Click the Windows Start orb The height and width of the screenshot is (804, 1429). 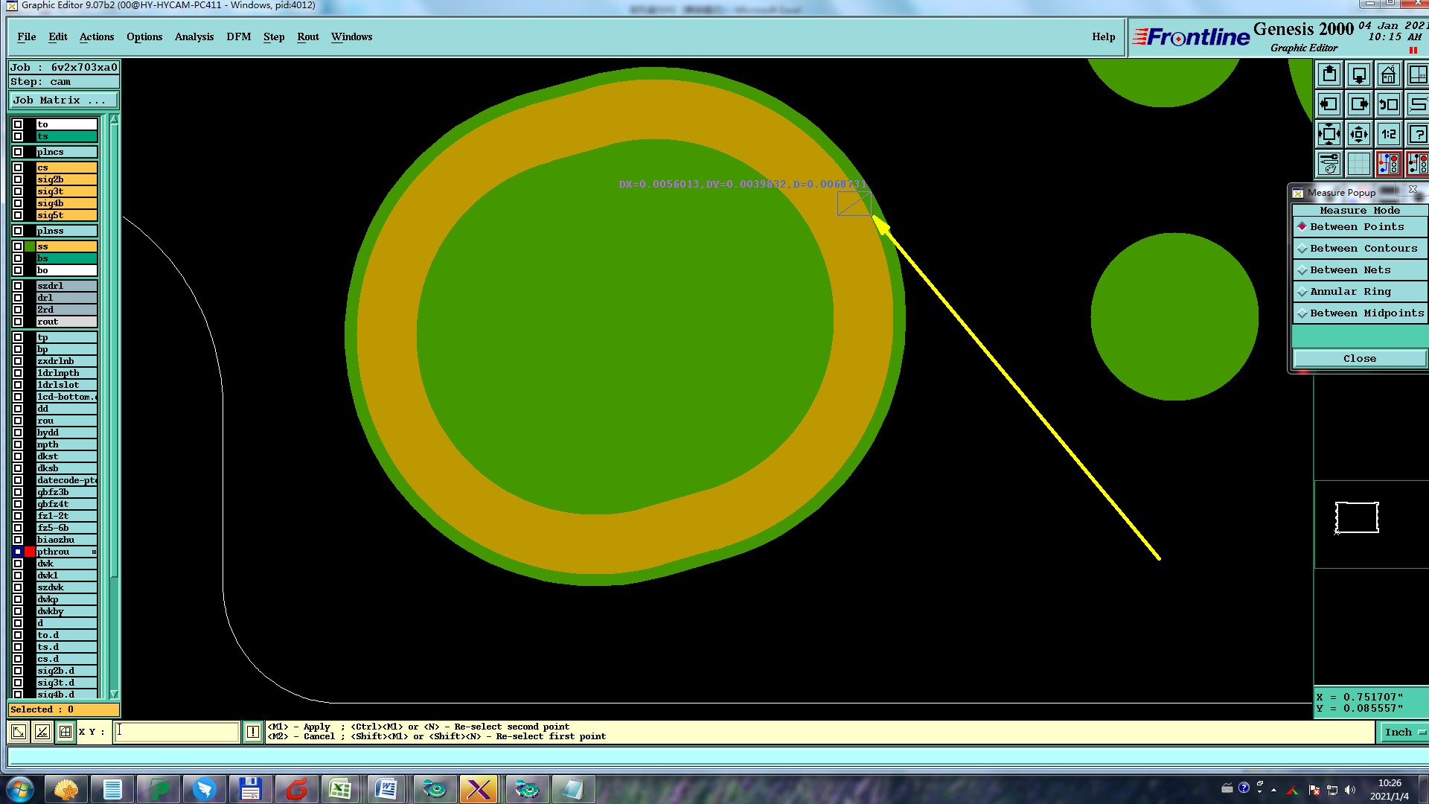coord(20,789)
